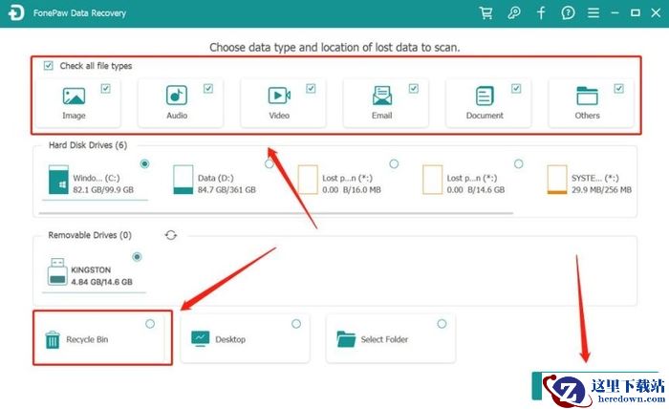Click the key register icon
The height and width of the screenshot is (409, 669).
514,12
